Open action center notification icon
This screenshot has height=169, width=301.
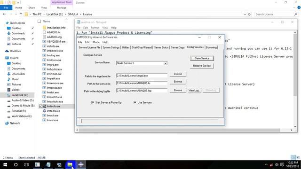click(282, 165)
